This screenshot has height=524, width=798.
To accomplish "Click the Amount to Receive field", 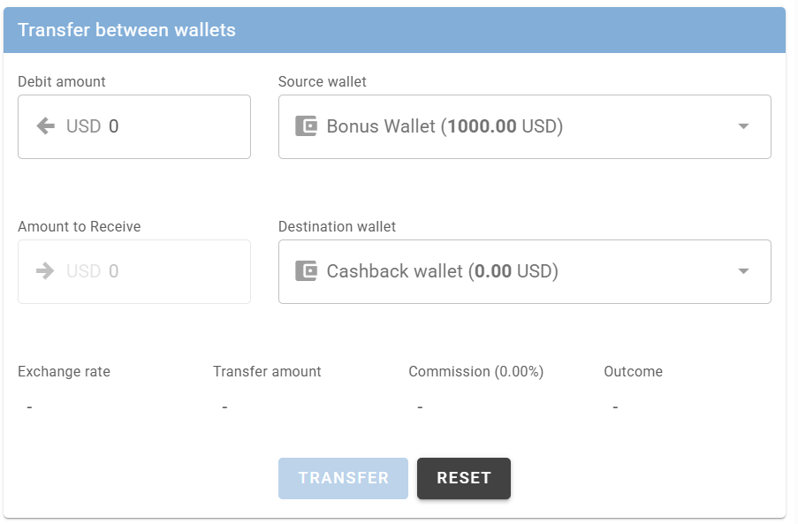I will (x=168, y=271).
